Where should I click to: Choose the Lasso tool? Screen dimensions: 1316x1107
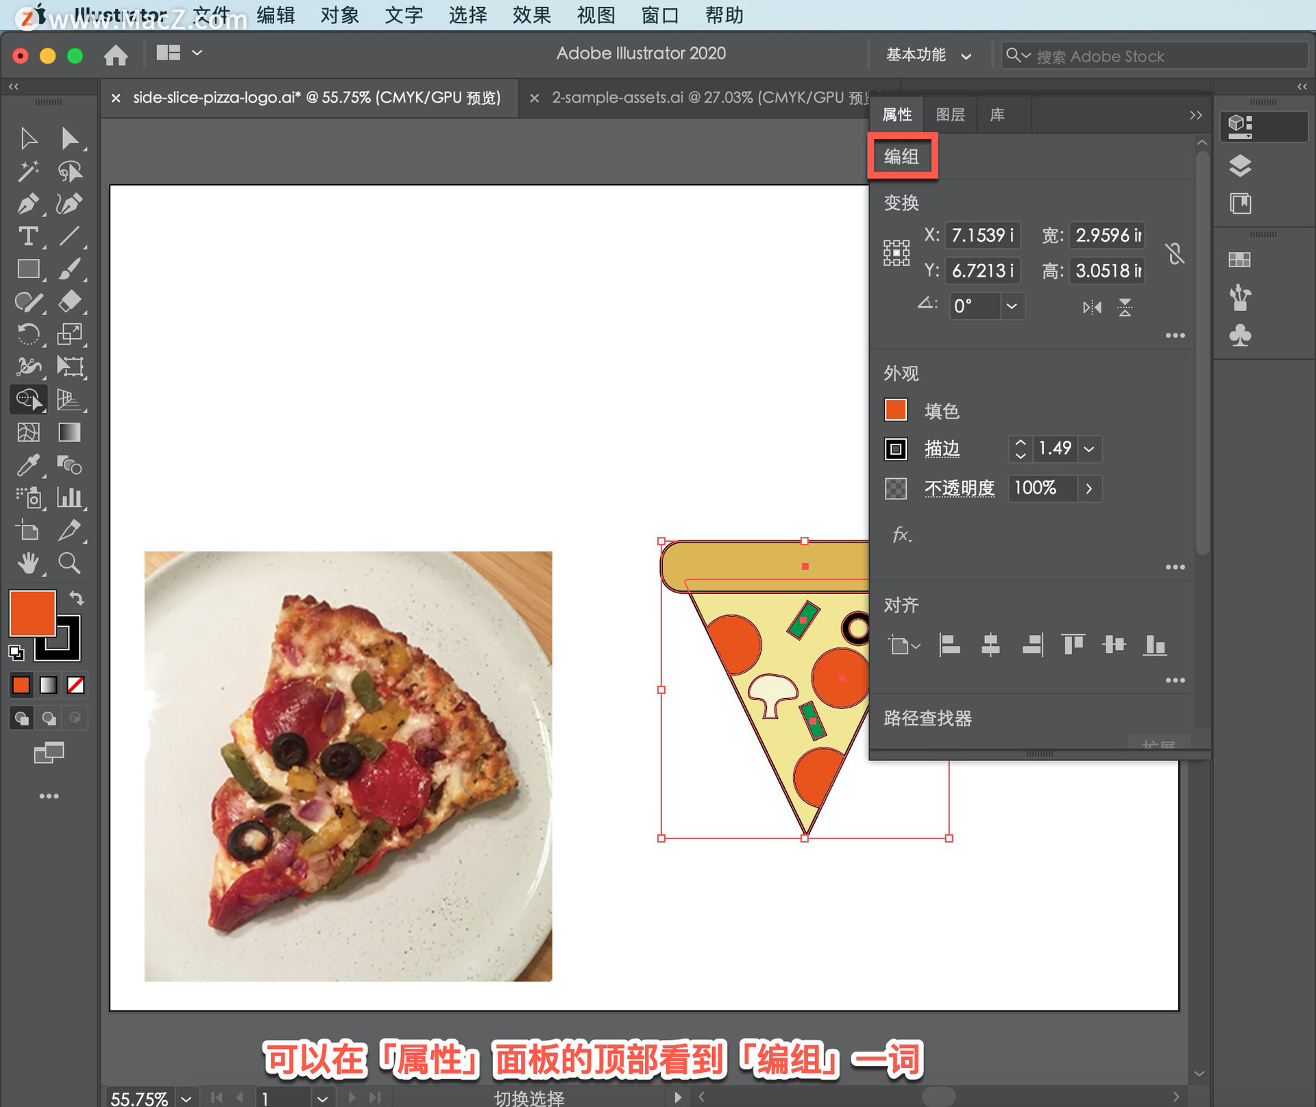click(69, 171)
